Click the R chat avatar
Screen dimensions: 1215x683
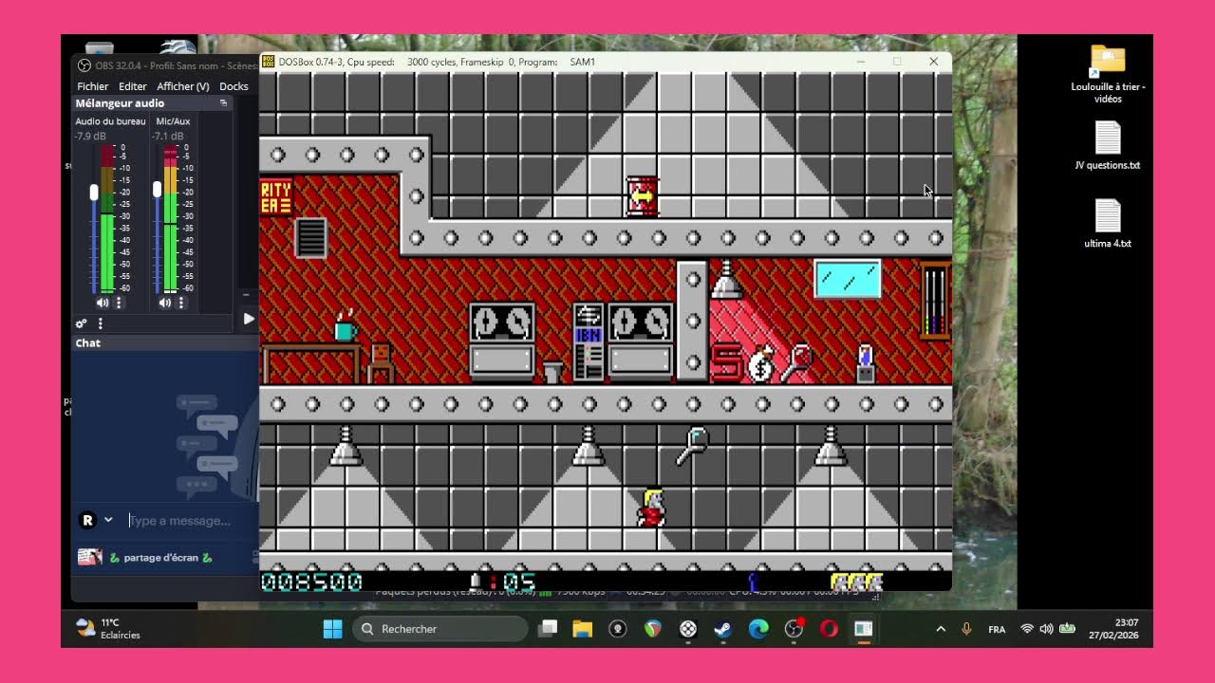[x=87, y=520]
